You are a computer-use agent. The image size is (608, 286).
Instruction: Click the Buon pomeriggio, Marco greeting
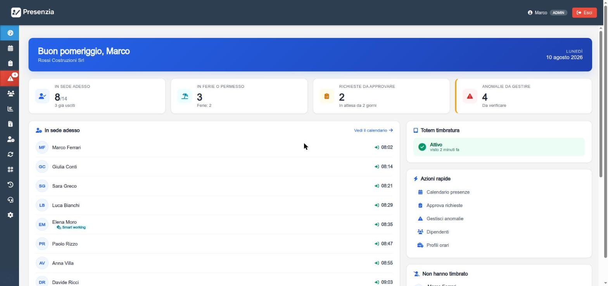pyautogui.click(x=84, y=51)
